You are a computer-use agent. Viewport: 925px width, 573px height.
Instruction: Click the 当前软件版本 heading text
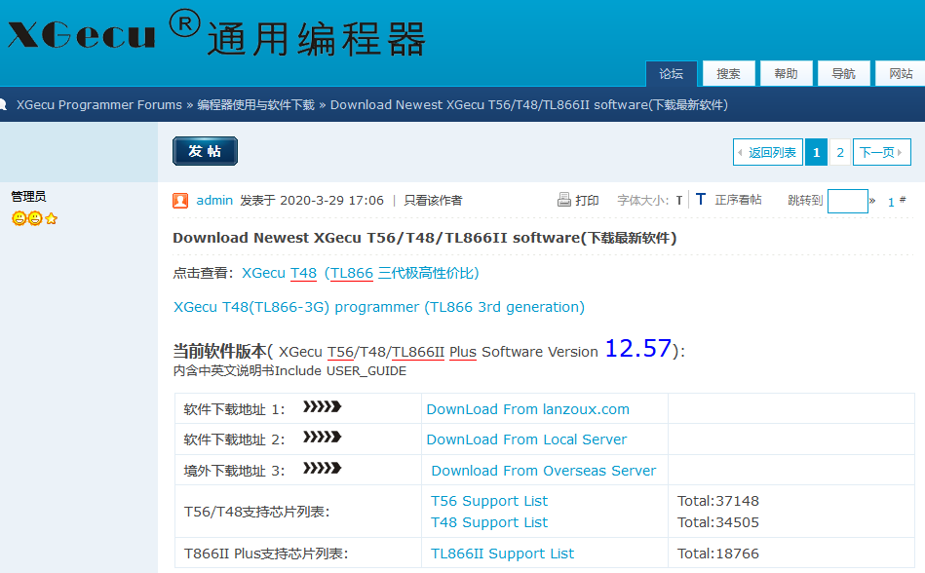220,352
